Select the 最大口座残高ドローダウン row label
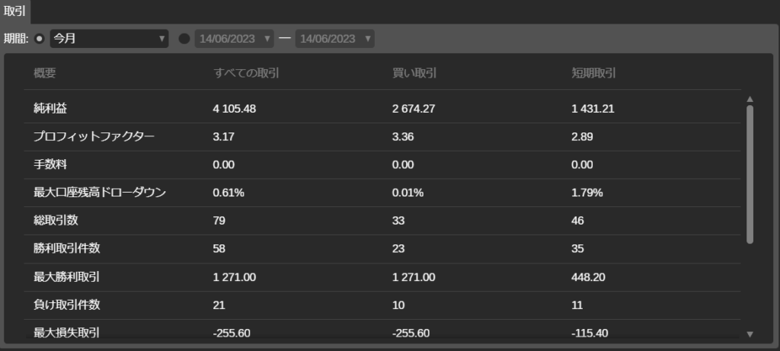This screenshot has height=351, width=780. pos(100,193)
